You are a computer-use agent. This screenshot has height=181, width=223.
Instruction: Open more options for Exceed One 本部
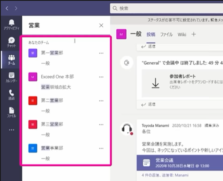tap(101, 77)
